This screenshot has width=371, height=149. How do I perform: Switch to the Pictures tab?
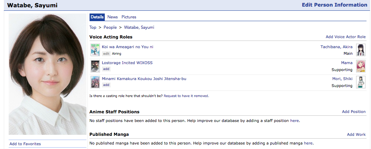coord(129,17)
